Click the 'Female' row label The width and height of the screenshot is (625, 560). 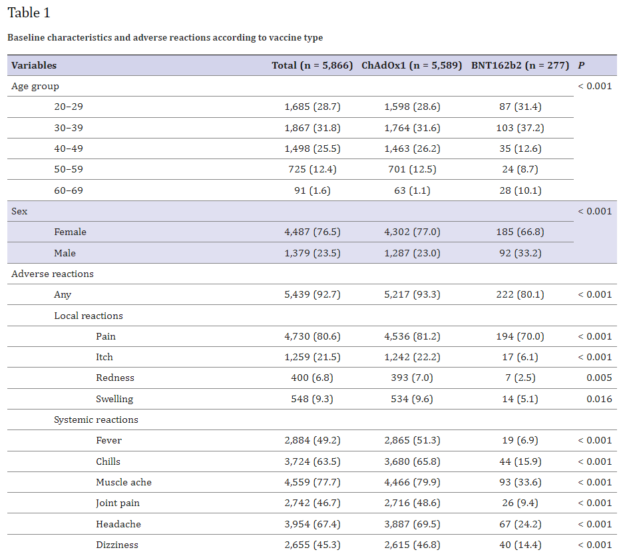click(70, 232)
